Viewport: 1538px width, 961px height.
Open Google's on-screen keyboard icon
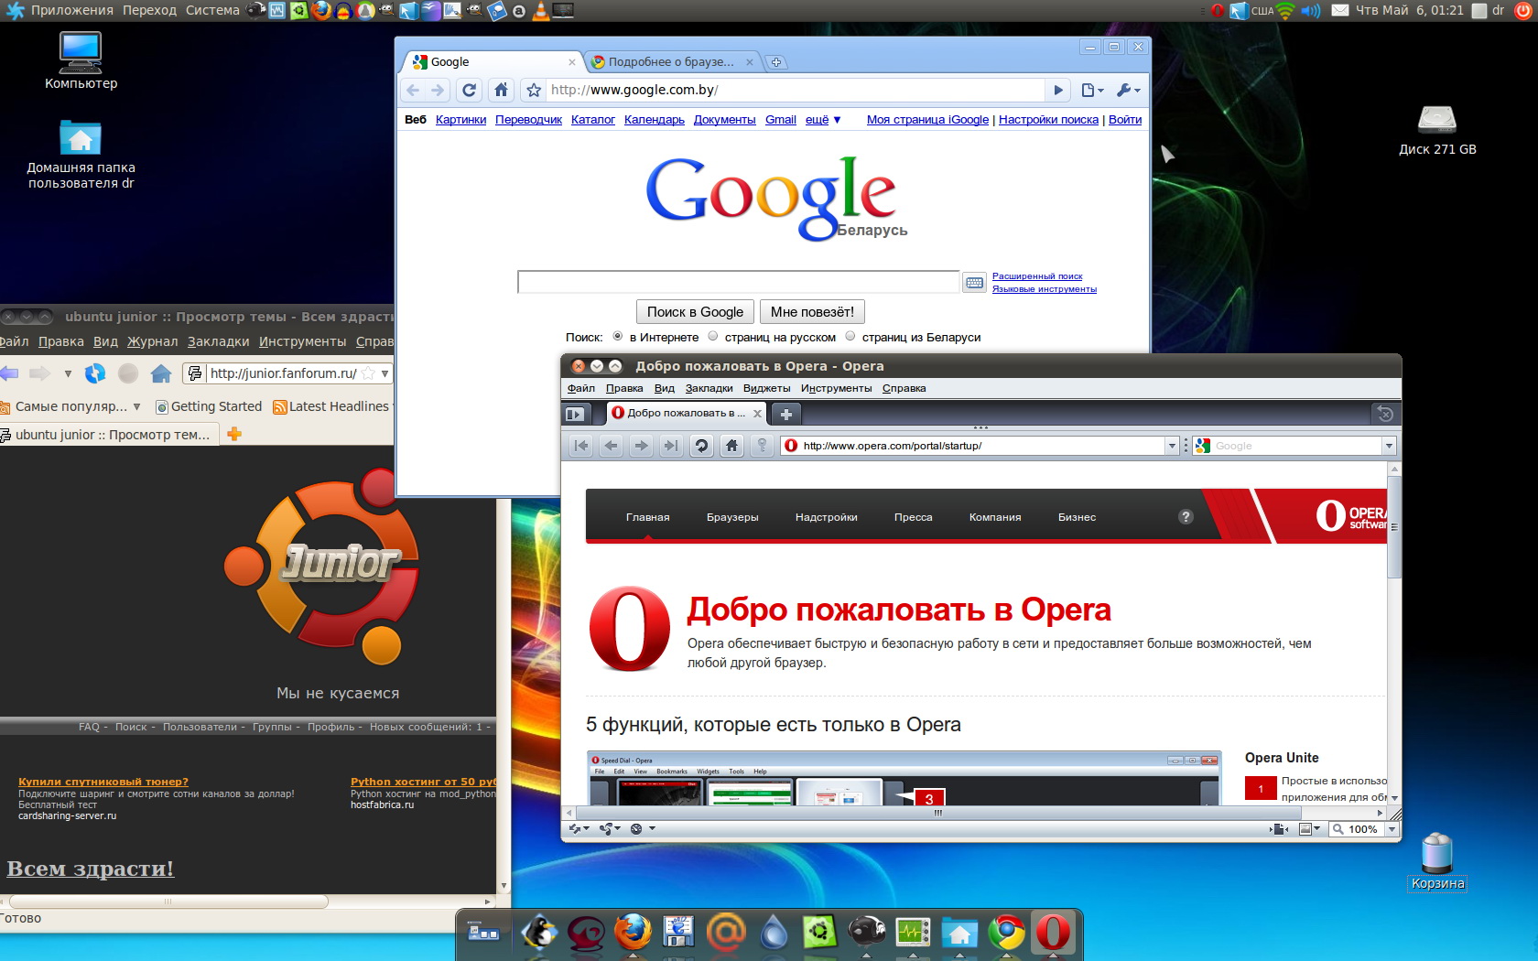(974, 283)
